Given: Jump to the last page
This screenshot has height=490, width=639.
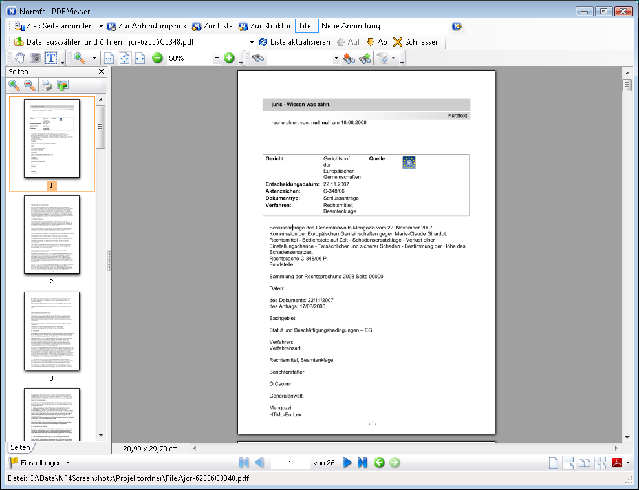Looking at the screenshot, I should [362, 463].
